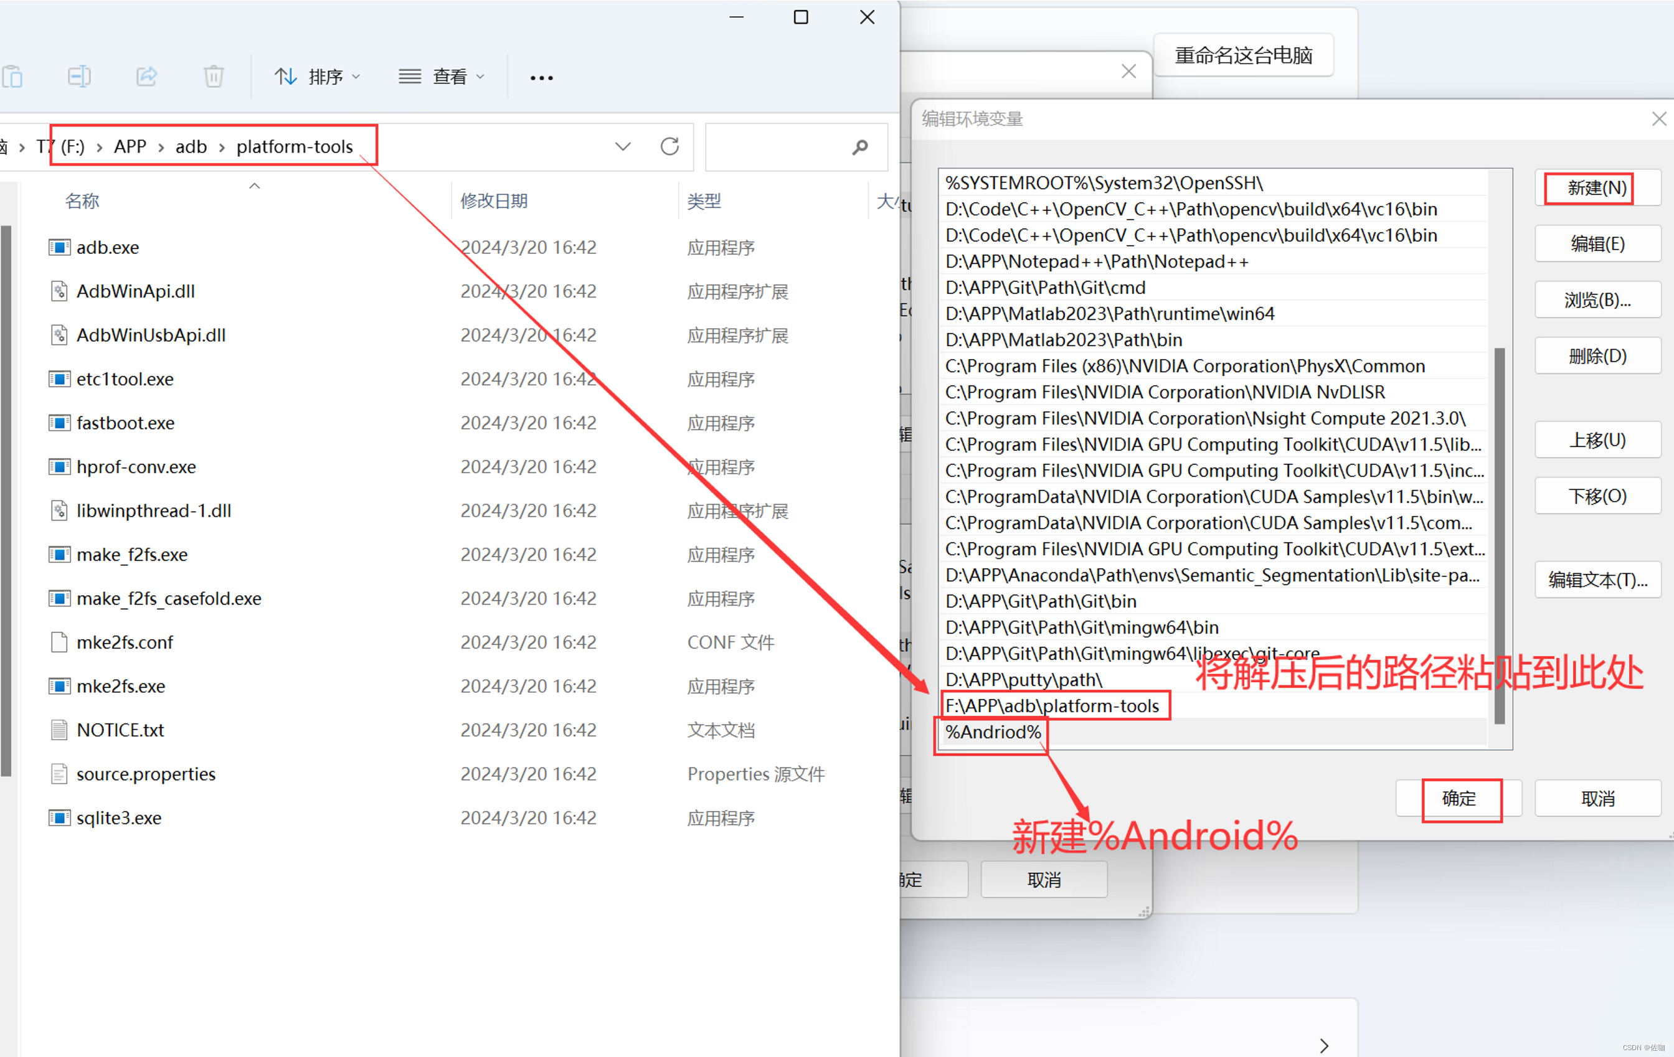
Task: Click the 重命名这台电脑 button in background window
Action: point(1243,55)
